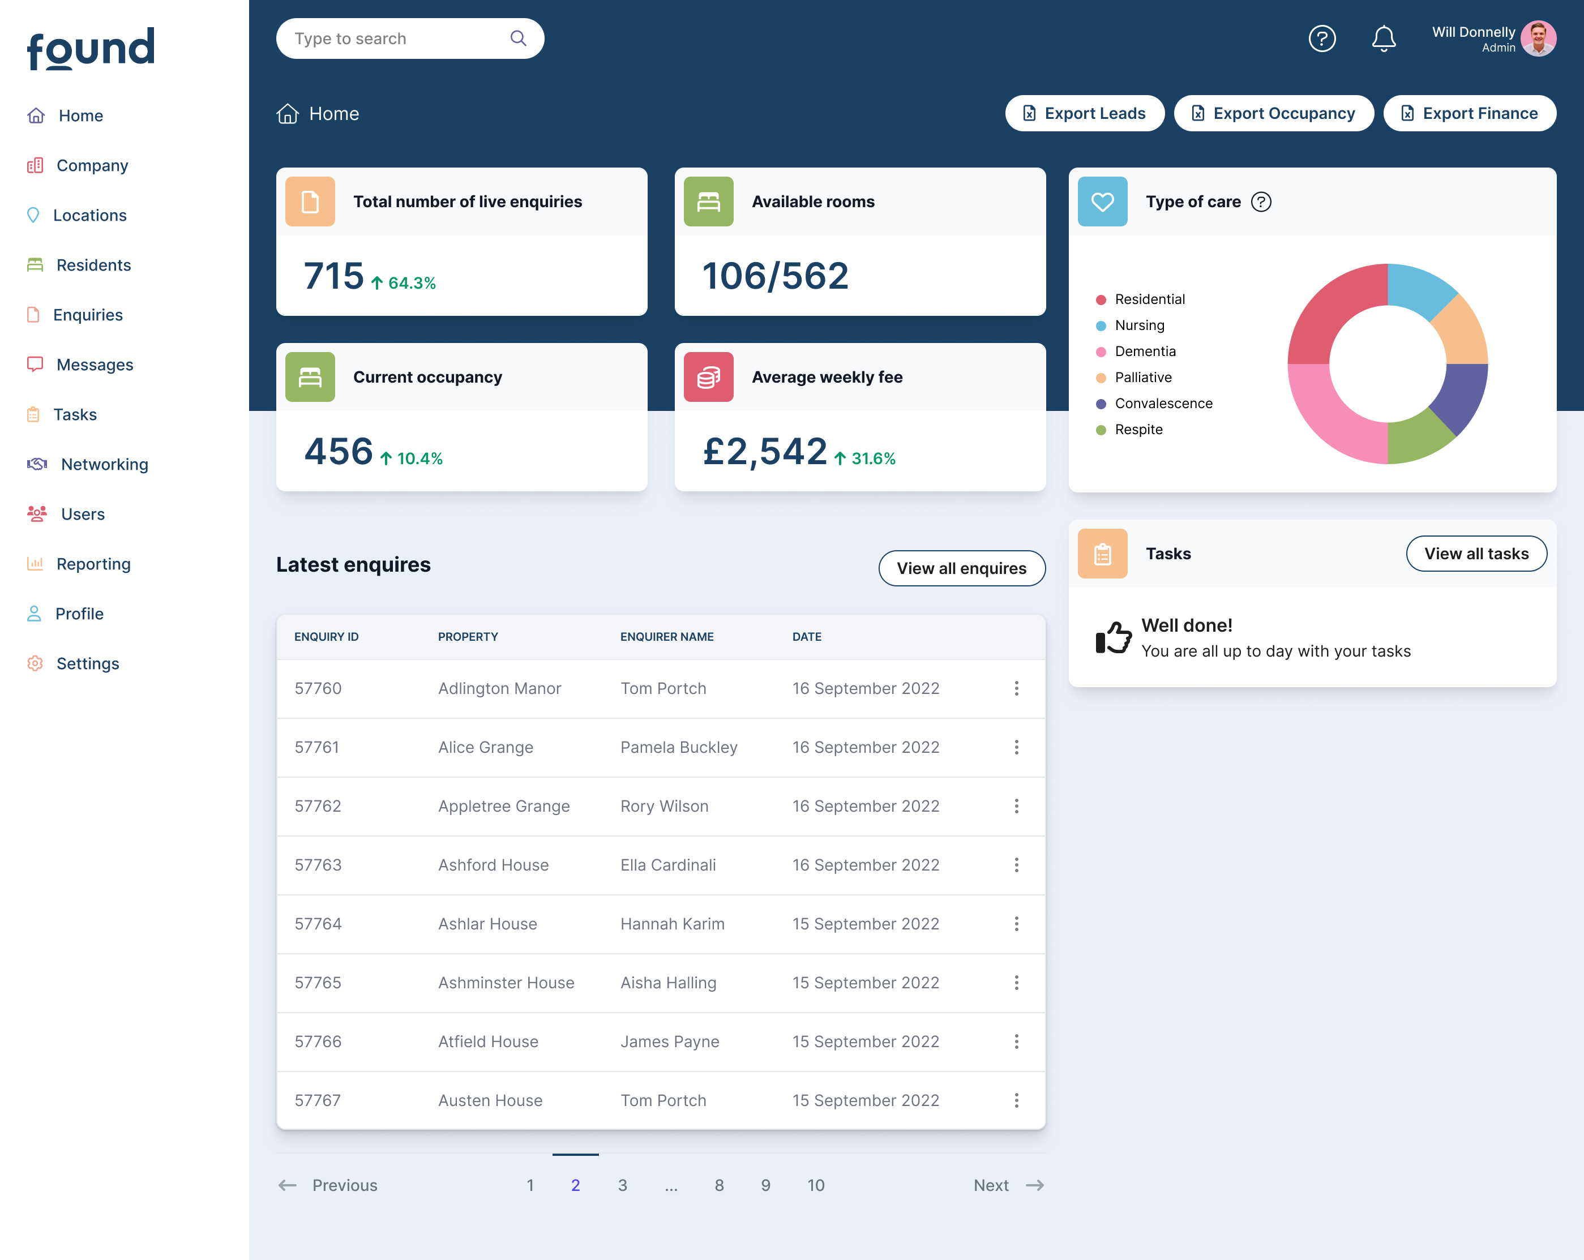Viewport: 1584px width, 1260px height.
Task: Open Messages in the sidebar
Action: (80, 365)
